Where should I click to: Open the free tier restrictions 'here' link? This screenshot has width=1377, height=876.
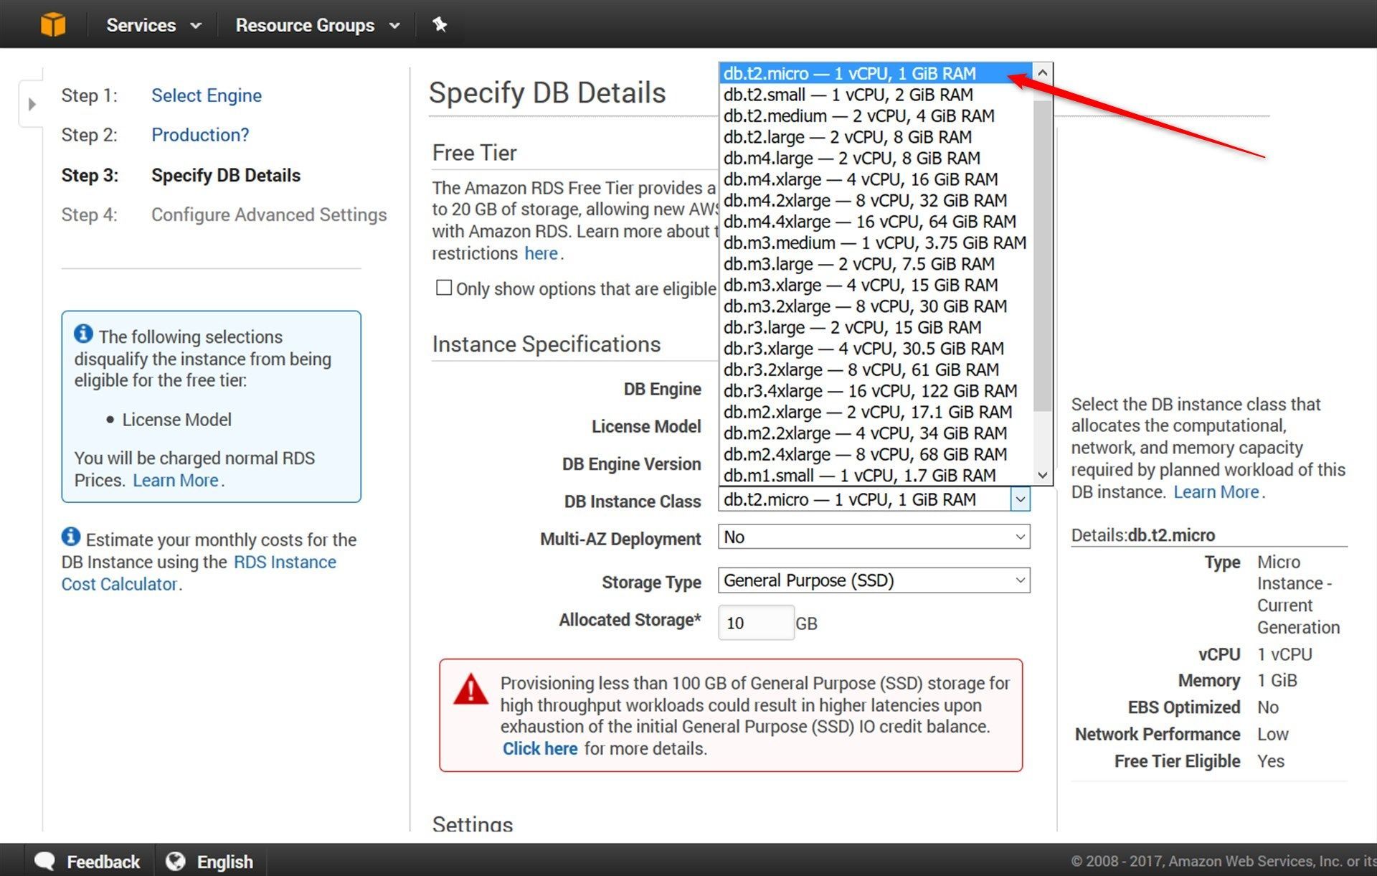541,253
